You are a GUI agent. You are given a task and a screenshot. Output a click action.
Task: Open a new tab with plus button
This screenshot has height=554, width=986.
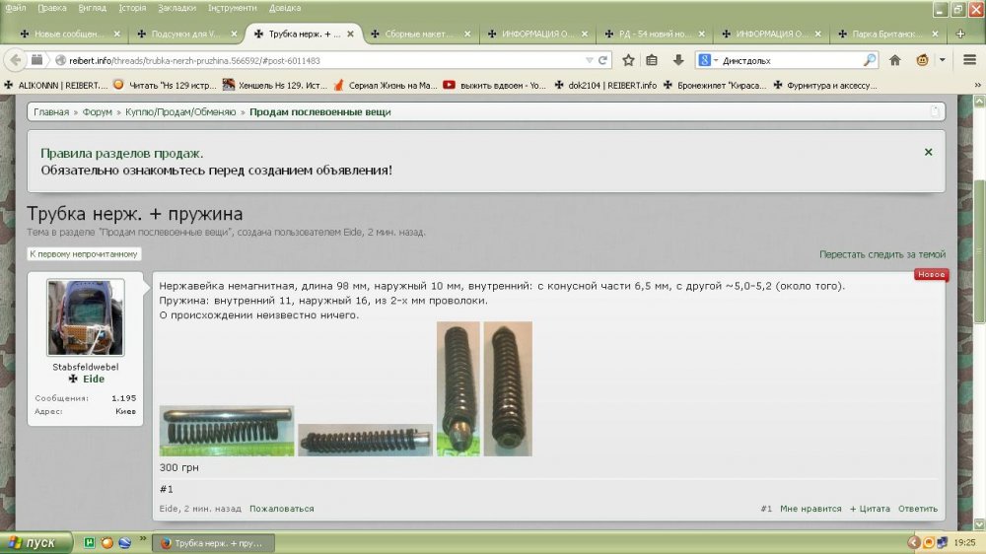[960, 34]
